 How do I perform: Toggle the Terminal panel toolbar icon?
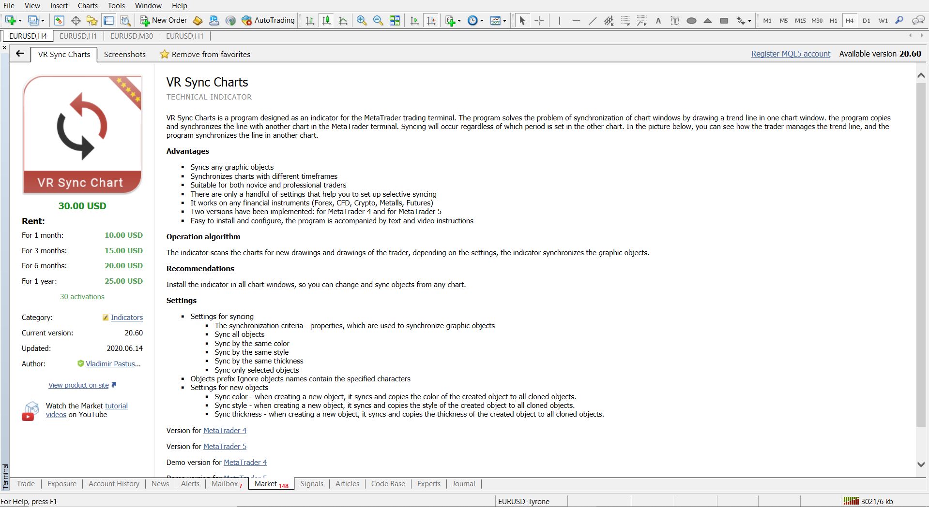point(109,20)
